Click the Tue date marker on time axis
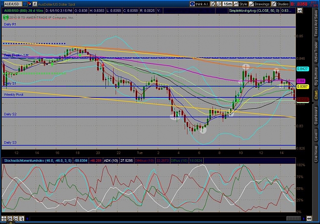 [x=140, y=153]
